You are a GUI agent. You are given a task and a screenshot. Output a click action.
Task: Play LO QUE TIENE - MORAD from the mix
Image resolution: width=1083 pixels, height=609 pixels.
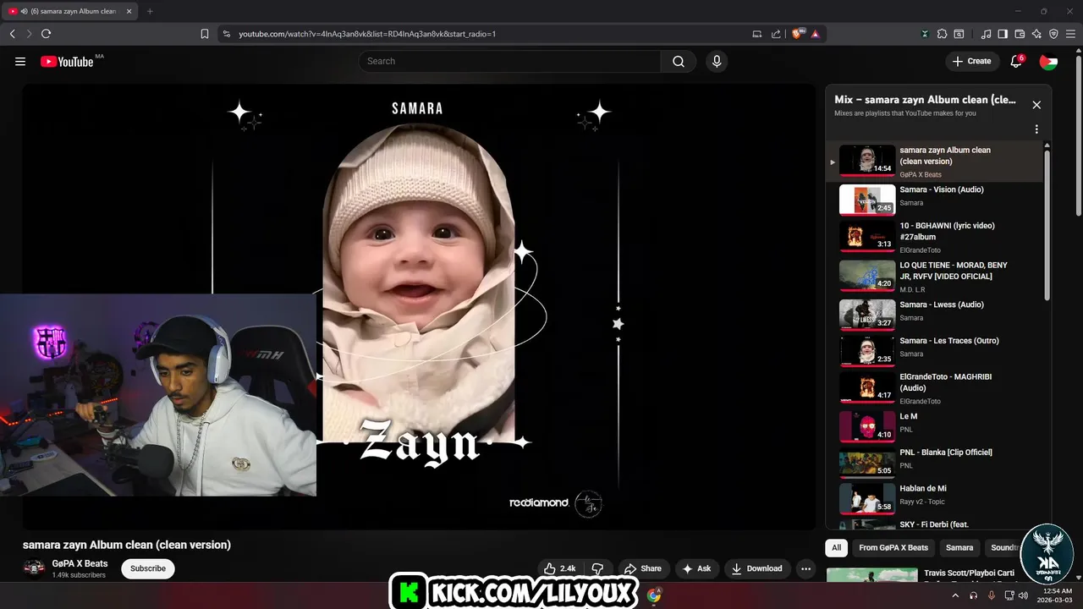pos(935,276)
